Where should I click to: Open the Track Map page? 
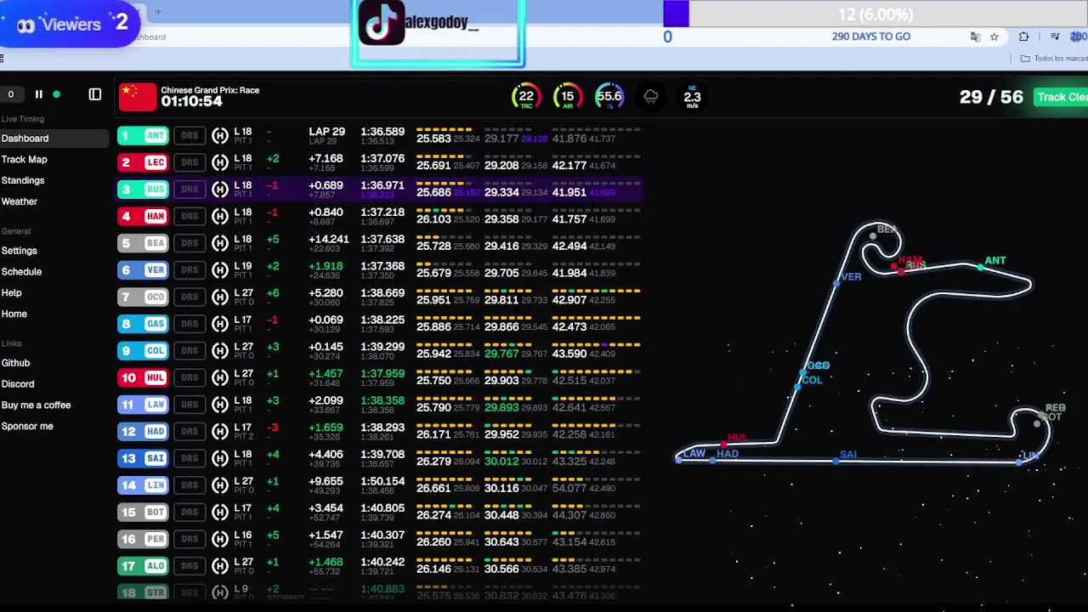point(24,159)
